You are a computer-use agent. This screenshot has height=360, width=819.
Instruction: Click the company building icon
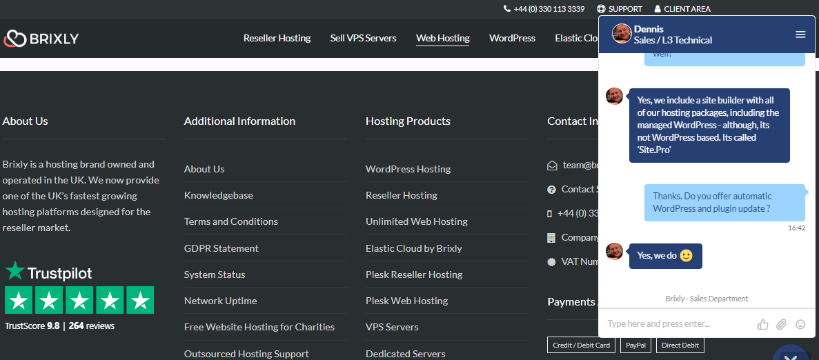point(551,237)
